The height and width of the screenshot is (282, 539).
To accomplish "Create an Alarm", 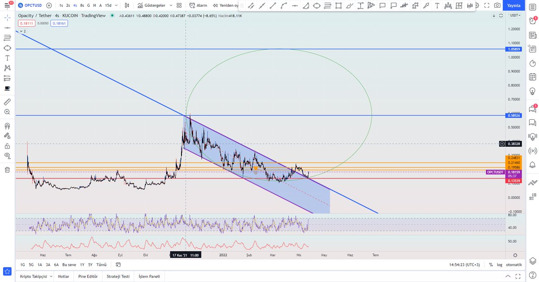I will (x=198, y=5).
